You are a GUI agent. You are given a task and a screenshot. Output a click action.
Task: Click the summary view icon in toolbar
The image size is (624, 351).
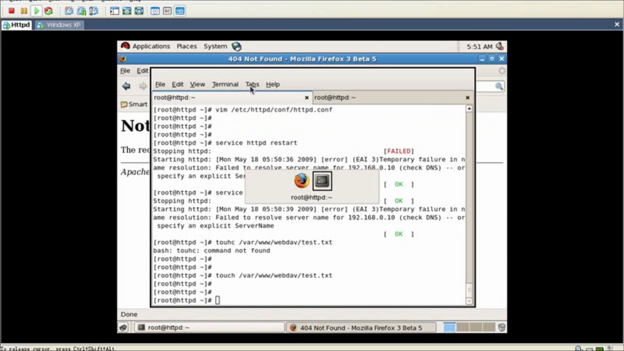[x=155, y=11]
